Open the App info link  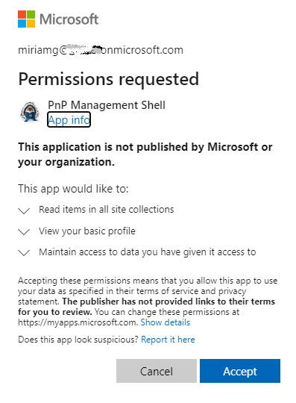(x=69, y=119)
